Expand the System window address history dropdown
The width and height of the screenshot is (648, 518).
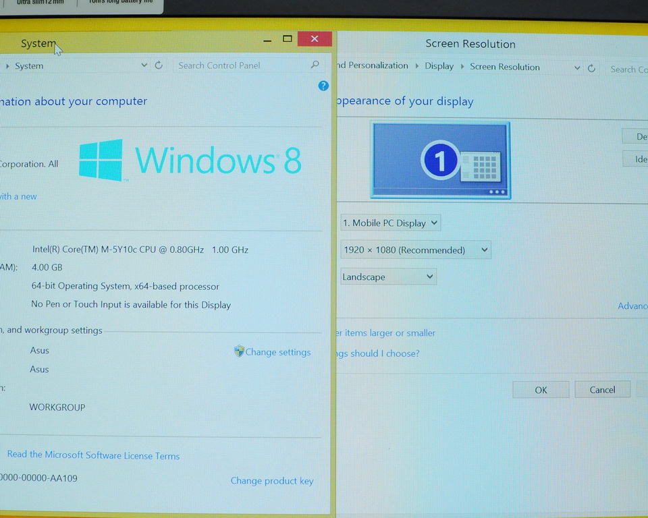click(x=144, y=65)
